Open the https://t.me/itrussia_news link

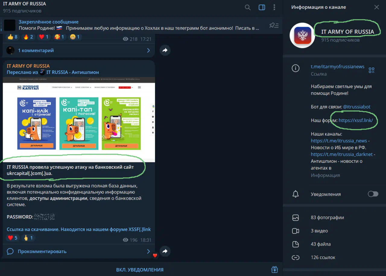click(339, 141)
